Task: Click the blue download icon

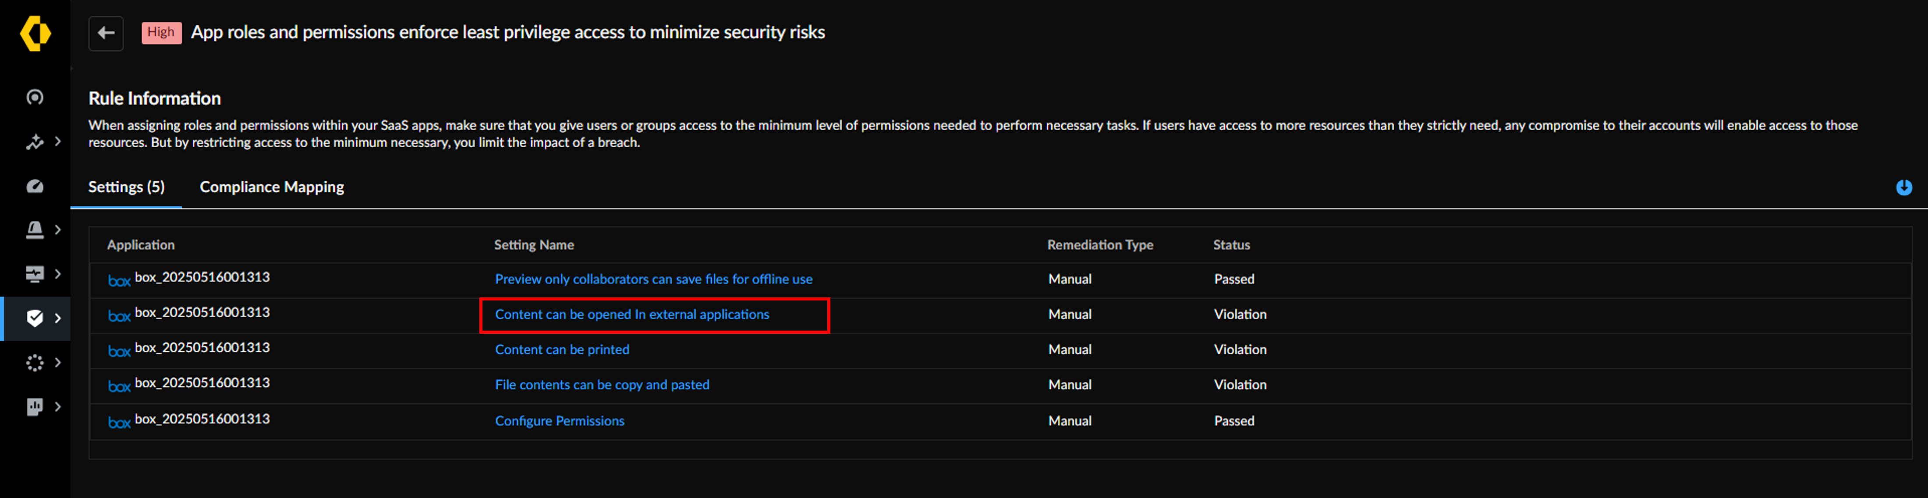Action: [1903, 188]
